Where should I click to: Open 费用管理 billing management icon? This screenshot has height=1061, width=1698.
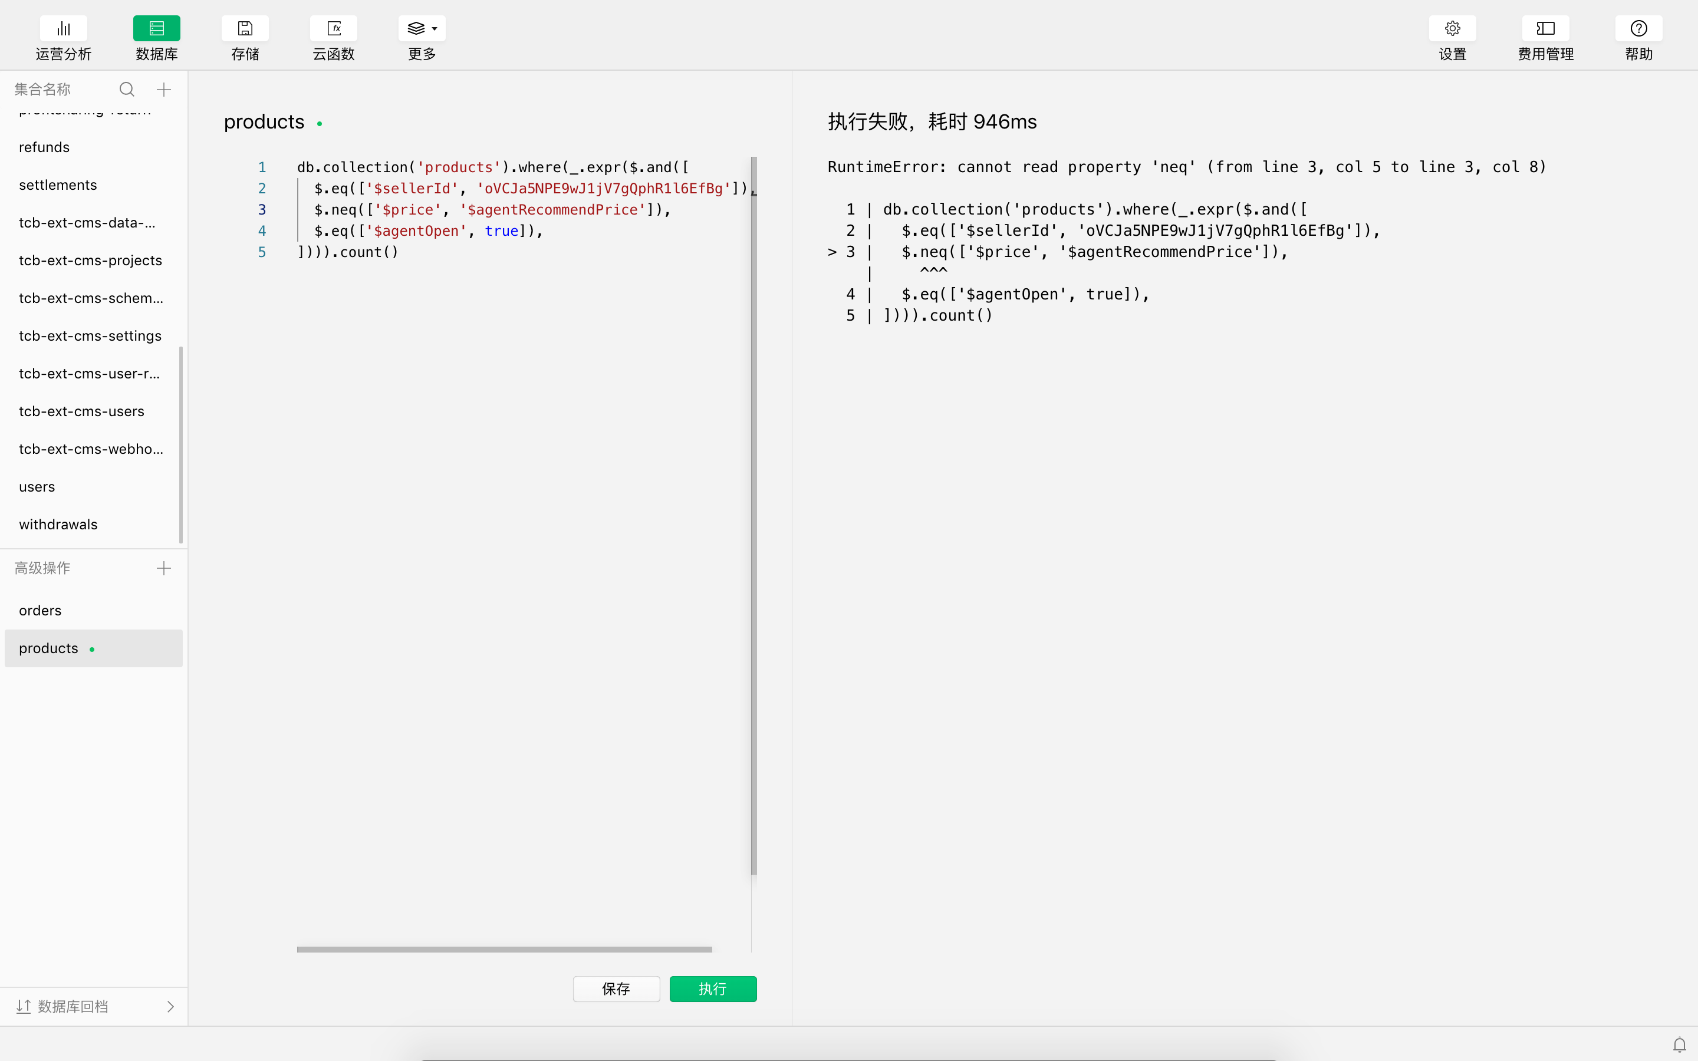point(1545,29)
